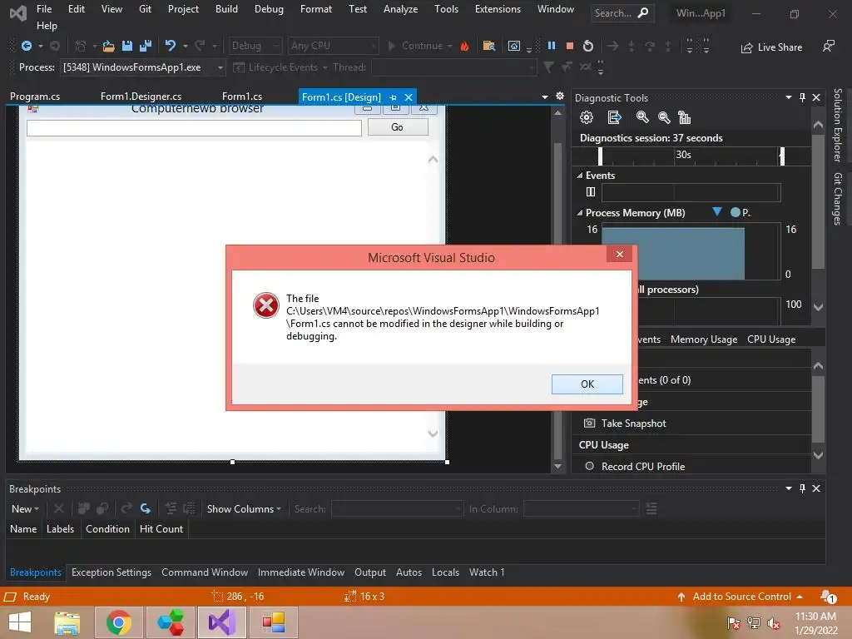Click the Windows Start button
The image size is (852, 639).
point(20,622)
